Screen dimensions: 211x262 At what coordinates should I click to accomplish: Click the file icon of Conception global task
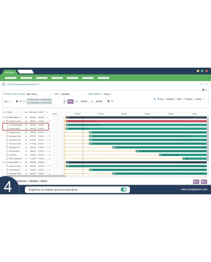click(8, 125)
